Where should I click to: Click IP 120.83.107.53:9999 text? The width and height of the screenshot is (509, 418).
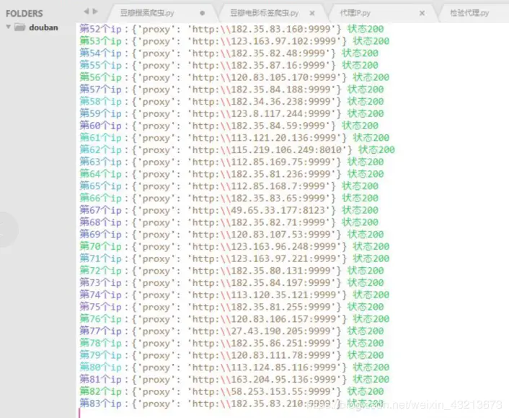point(280,235)
